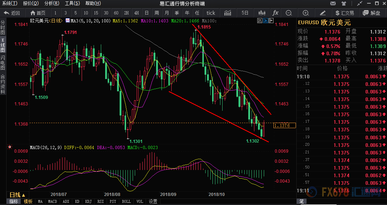Toggle the MACD indicator settings sun icon
This screenshot has height=205, width=387.
(9, 148)
